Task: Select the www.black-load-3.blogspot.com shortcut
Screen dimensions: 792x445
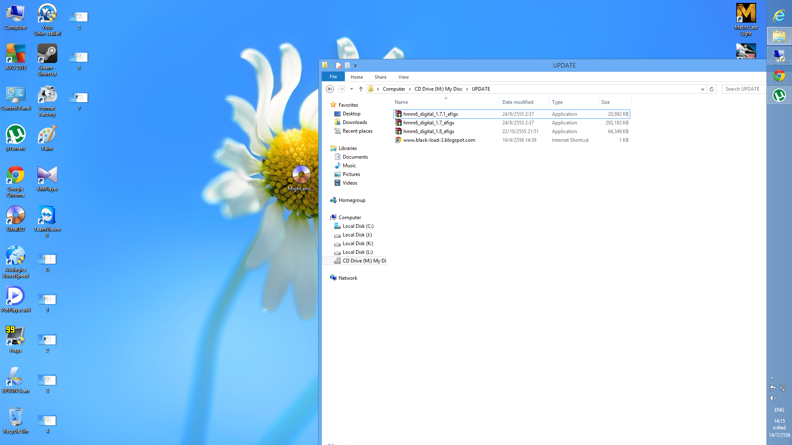Action: pyautogui.click(x=439, y=140)
